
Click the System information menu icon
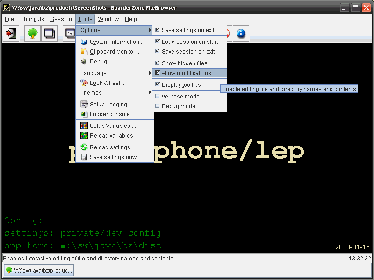click(x=84, y=42)
